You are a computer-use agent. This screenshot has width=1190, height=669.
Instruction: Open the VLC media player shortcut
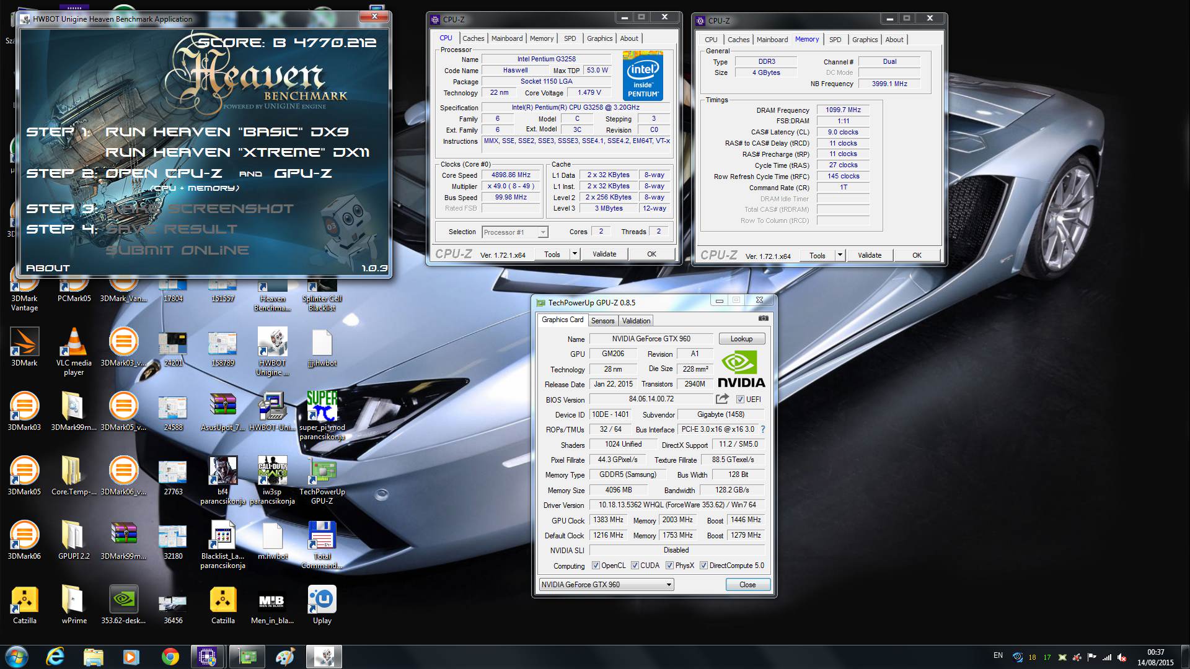[74, 351]
